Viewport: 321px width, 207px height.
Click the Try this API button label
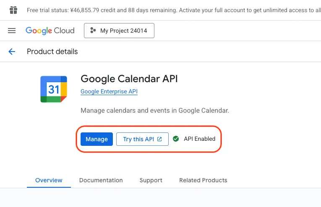point(138,139)
